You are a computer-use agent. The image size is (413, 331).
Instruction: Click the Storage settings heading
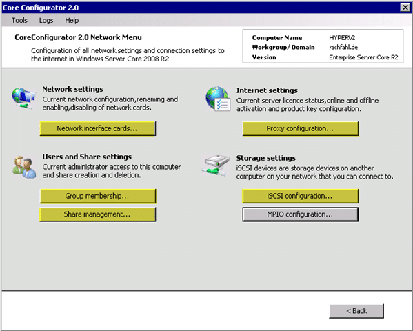tap(265, 158)
